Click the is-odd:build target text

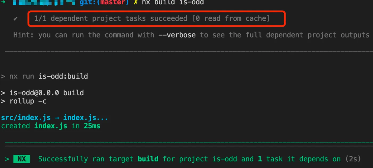63,77
